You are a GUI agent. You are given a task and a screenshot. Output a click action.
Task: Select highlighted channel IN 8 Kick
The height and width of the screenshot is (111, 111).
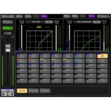[x=102, y=56]
